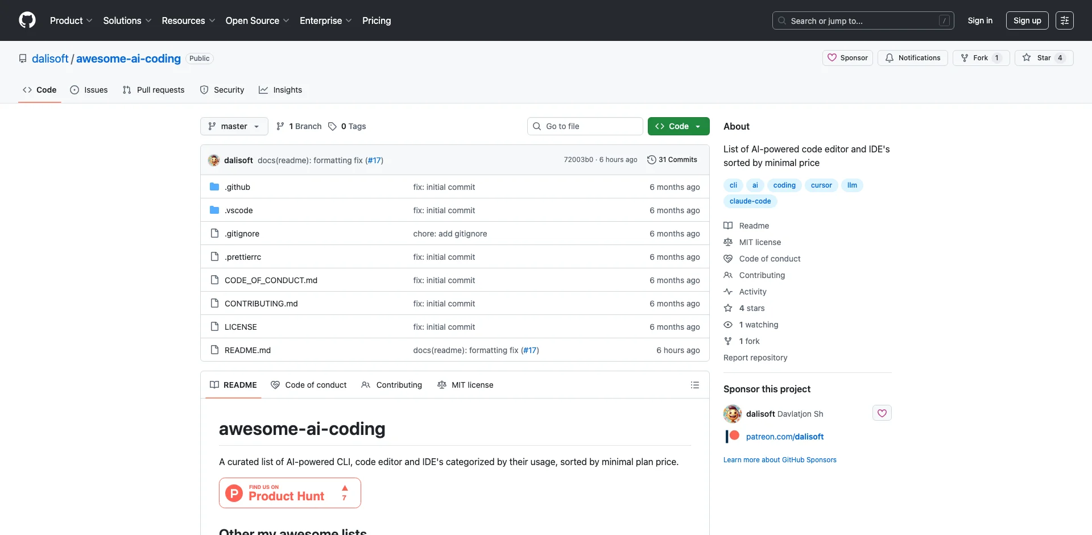The width and height of the screenshot is (1092, 535).
Task: Open the .github folder icon
Action: pos(214,186)
